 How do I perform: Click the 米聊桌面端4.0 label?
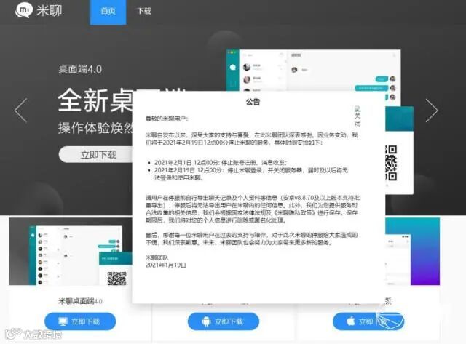80,301
